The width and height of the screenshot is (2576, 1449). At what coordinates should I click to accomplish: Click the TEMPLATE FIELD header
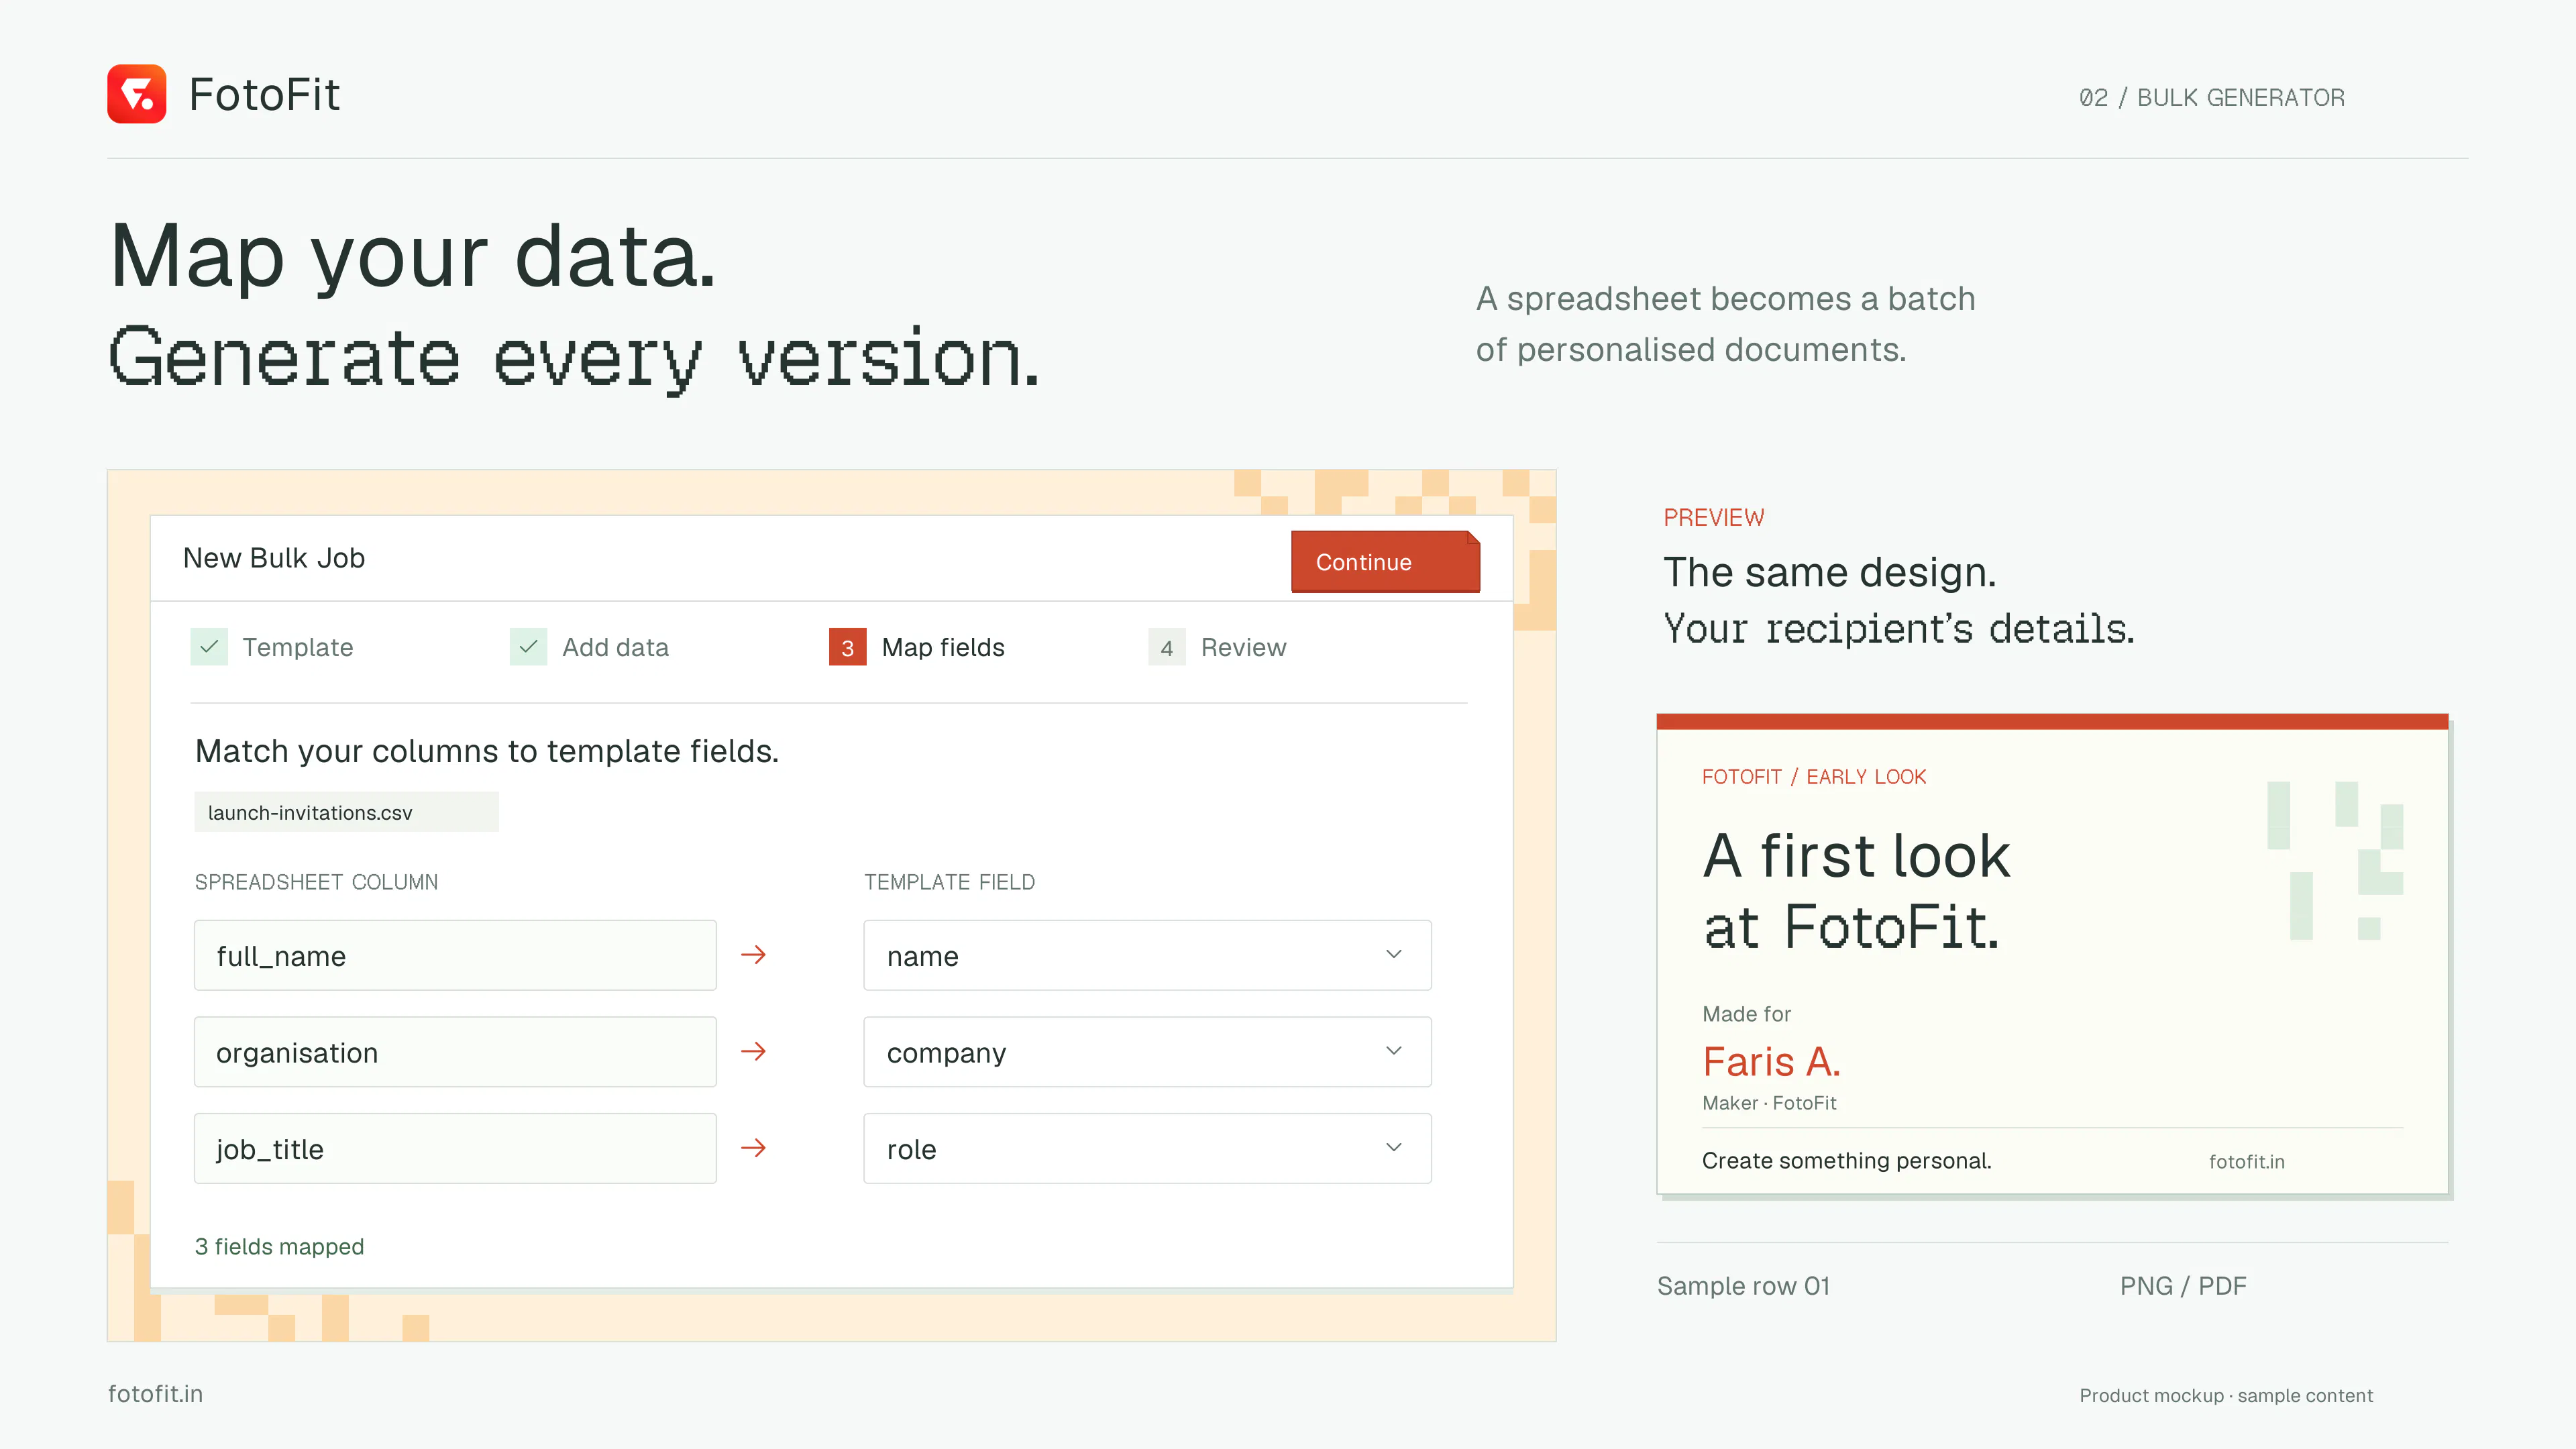[x=949, y=882]
